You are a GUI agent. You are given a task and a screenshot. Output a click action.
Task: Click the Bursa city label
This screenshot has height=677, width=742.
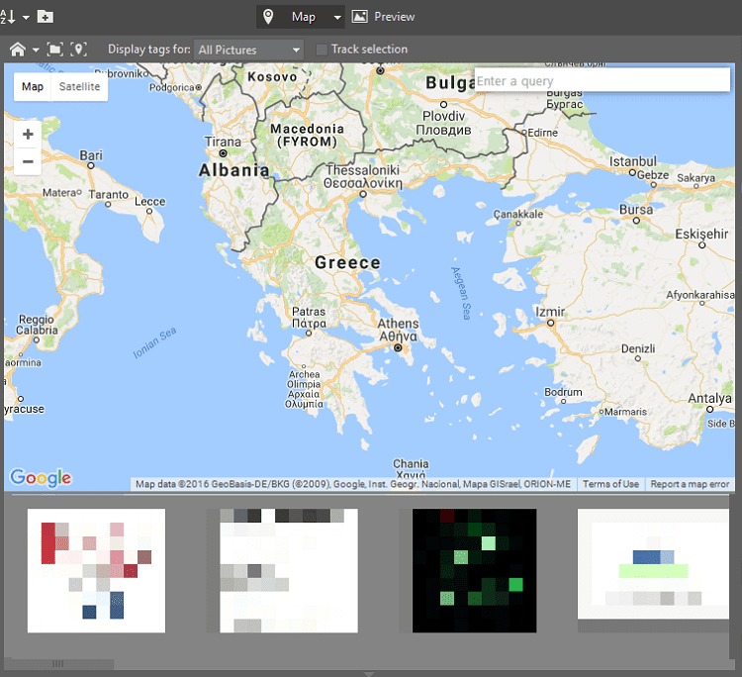[x=636, y=209]
